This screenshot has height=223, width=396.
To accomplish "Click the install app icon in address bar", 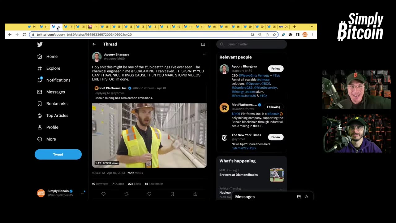I will click(x=252, y=35).
